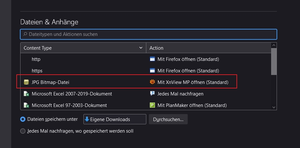Click Excel 2007-2019 document icon
300x148 pixels.
26,94
